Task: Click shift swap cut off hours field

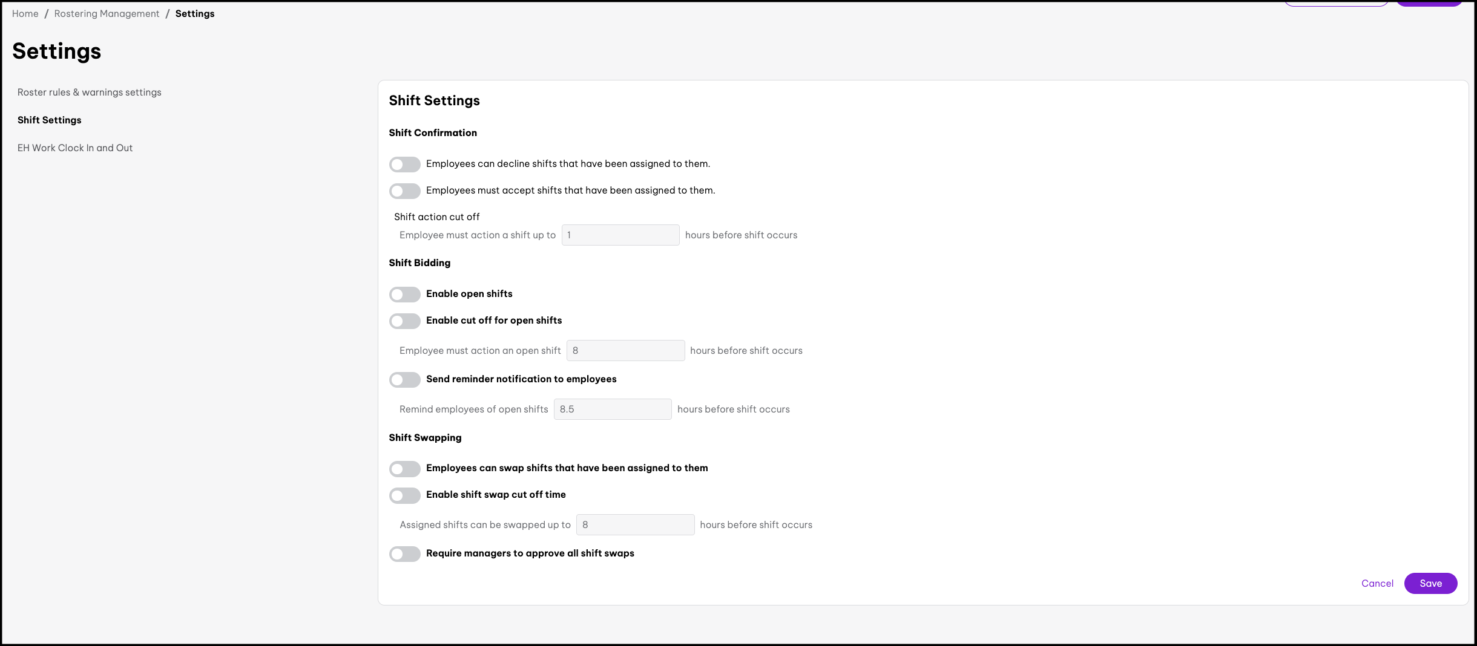Action: coord(635,525)
